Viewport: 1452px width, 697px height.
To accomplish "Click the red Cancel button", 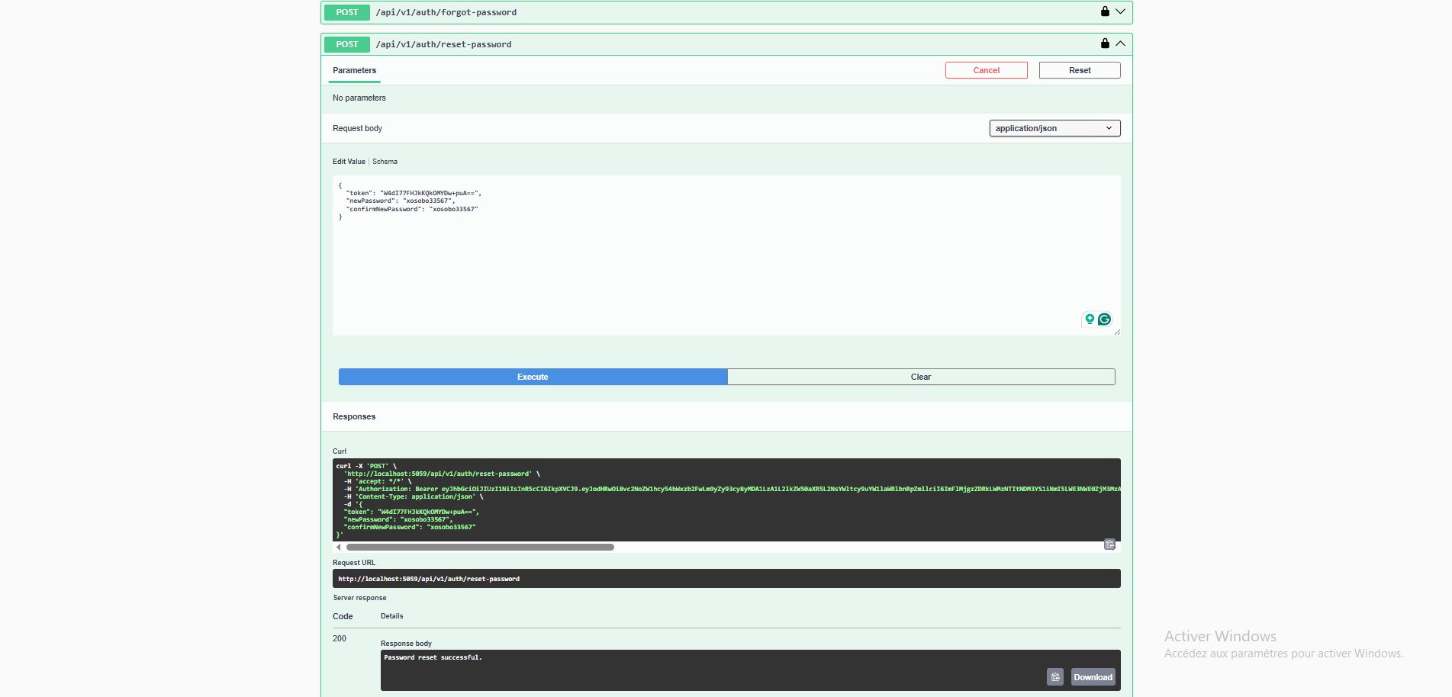I will pos(986,70).
